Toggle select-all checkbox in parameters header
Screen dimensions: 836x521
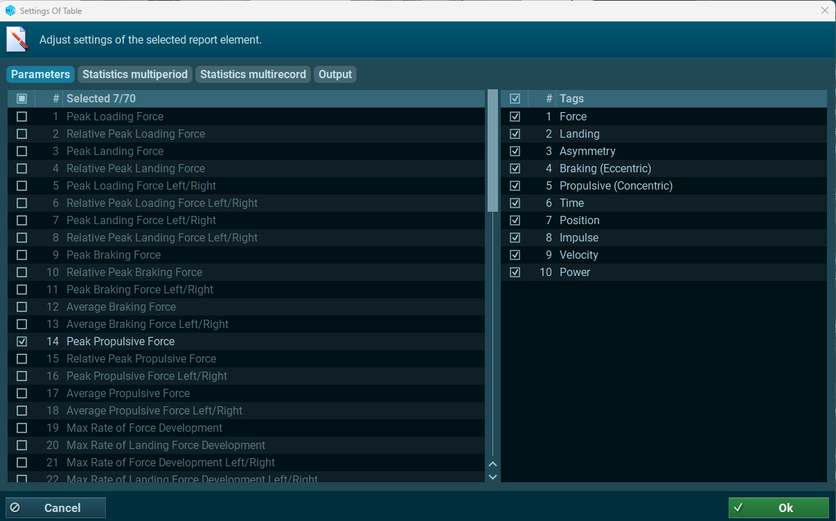click(x=22, y=99)
